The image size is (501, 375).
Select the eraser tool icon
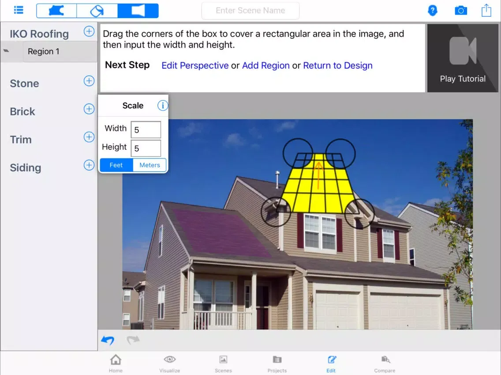[x=97, y=11]
